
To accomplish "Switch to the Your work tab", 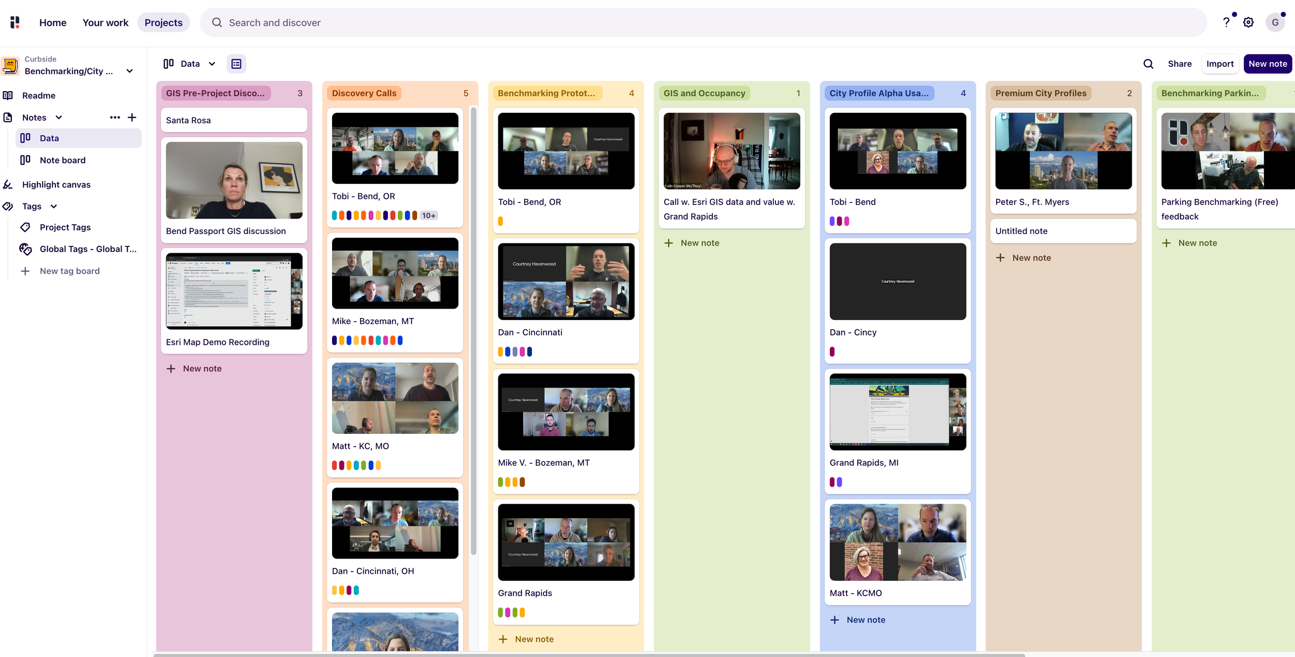I will tap(105, 22).
